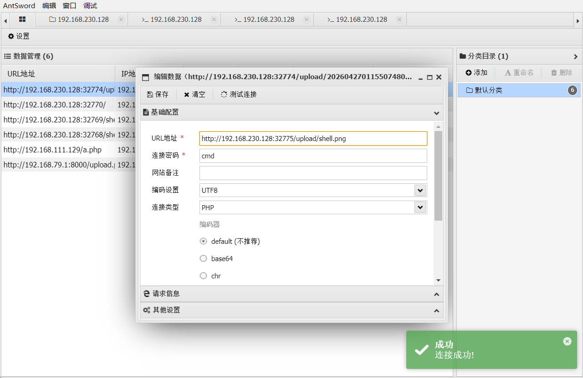Click the 清空 clear button
This screenshot has width=583, height=378.
[194, 95]
